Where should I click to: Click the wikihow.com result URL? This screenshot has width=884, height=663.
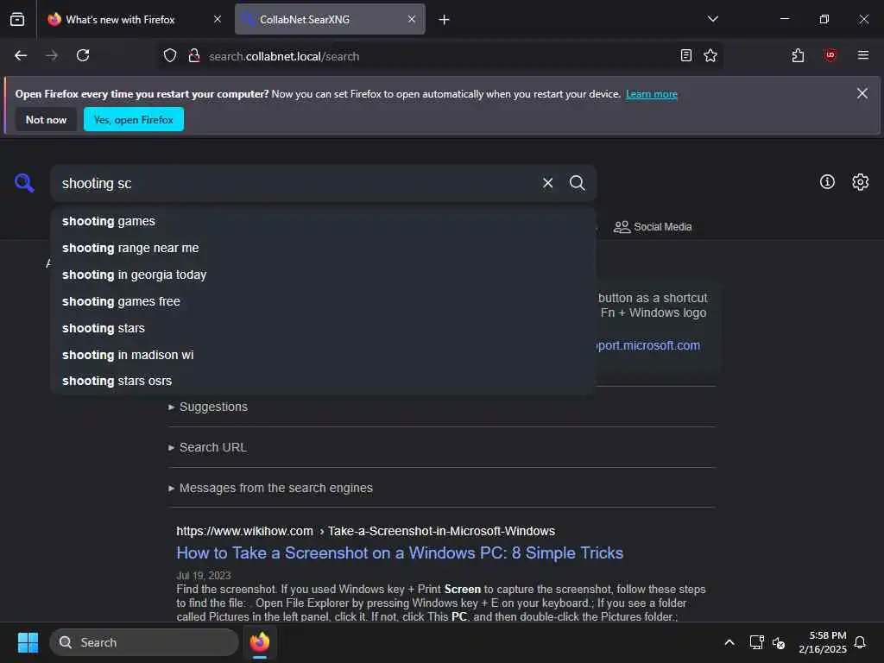(365, 531)
